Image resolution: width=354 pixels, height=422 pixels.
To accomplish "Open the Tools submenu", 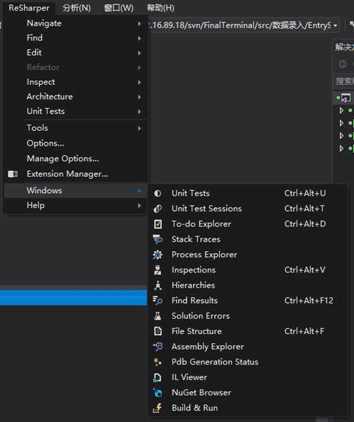I will tap(75, 128).
